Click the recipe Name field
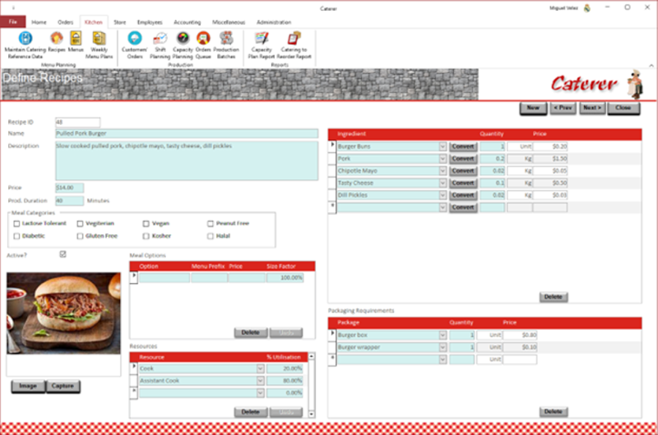 coord(186,133)
